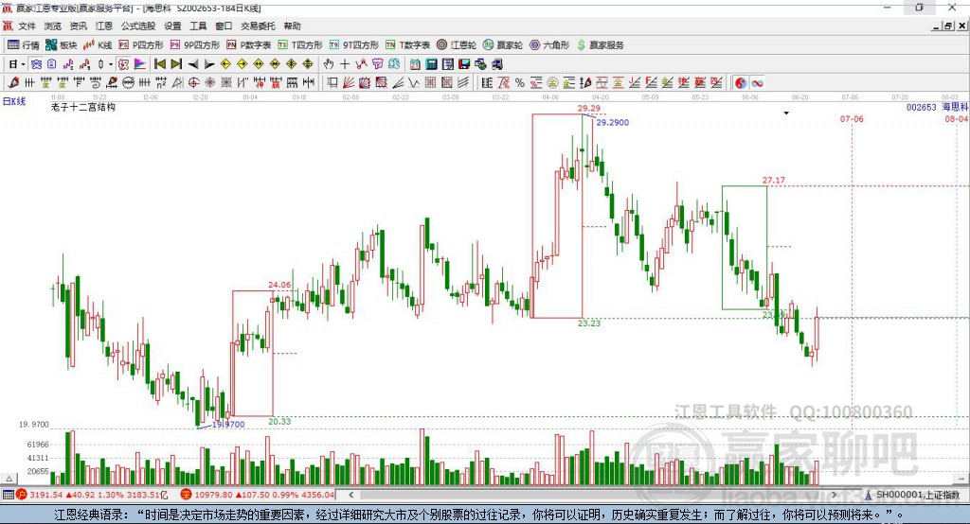Open the T四方形 tool

point(300,45)
